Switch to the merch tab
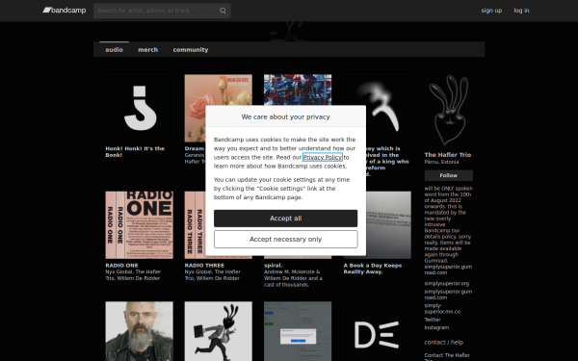This screenshot has width=578, height=361. (147, 49)
